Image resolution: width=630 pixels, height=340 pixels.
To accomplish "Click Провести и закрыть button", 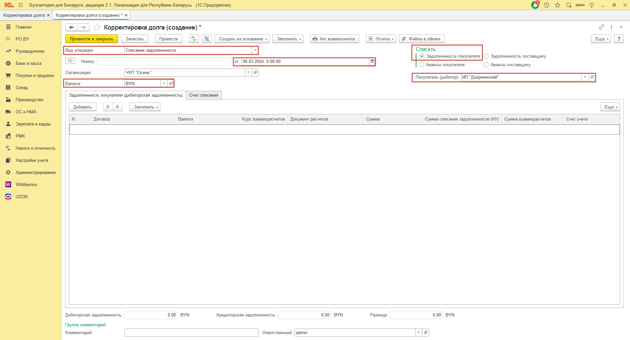I will [x=92, y=39].
